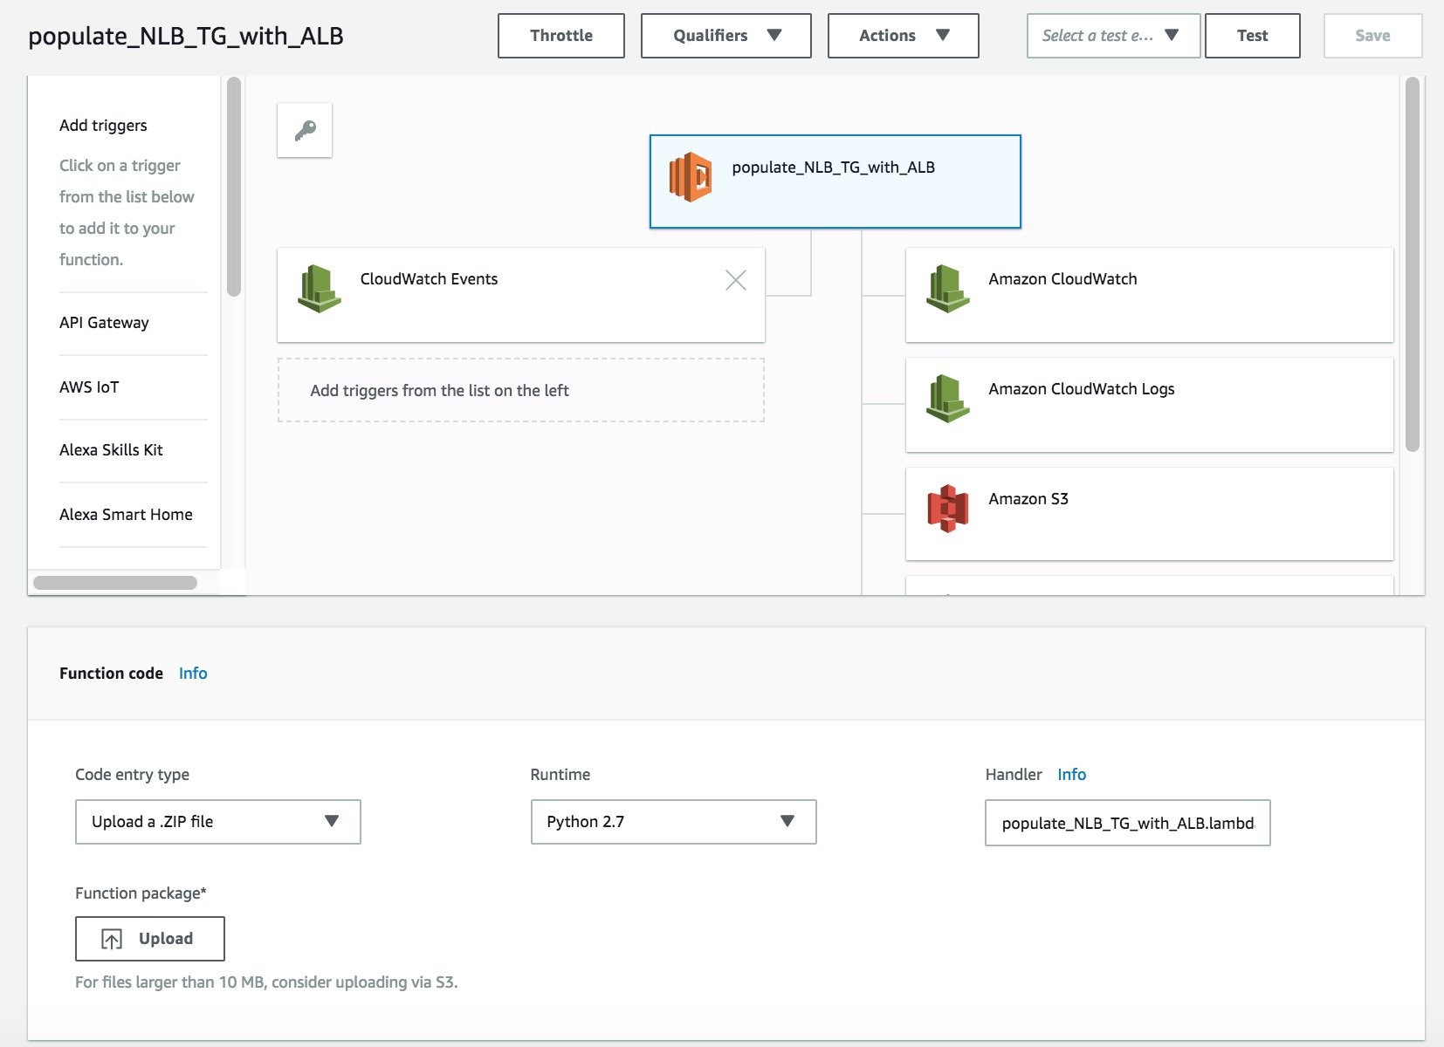The image size is (1444, 1047).
Task: Open the Runtime Python 2.7 dropdown
Action: click(x=674, y=822)
